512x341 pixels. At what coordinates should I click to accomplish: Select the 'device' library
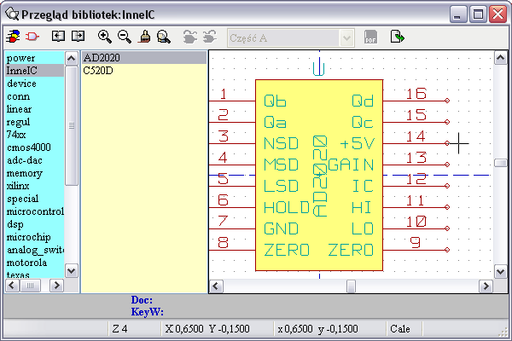[35, 84]
